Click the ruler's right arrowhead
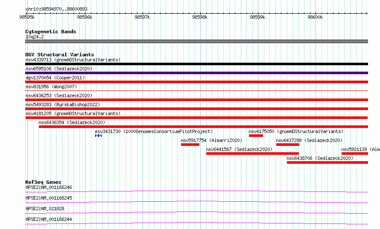This screenshot has width=380, height=229. coord(367,13)
